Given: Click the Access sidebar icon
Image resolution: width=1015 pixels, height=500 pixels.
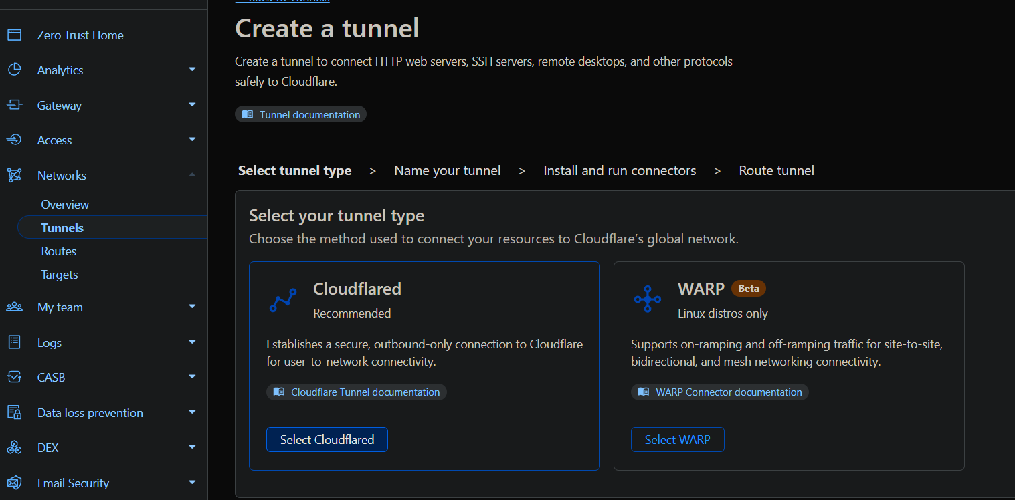Looking at the screenshot, I should (x=14, y=140).
